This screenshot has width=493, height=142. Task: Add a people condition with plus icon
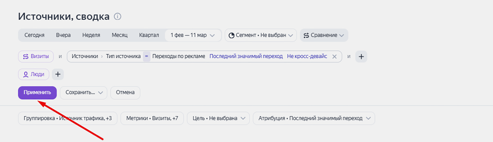(x=58, y=74)
